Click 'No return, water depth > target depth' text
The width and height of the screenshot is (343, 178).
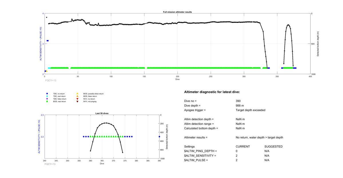(260, 138)
